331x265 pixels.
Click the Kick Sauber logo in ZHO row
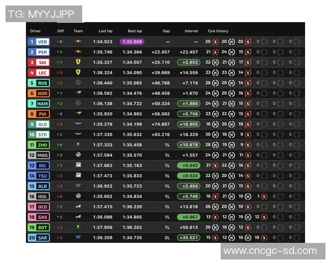point(78,144)
